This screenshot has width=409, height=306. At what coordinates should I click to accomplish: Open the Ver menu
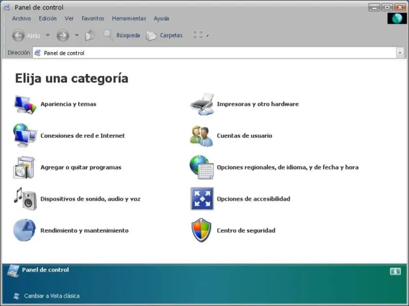[x=69, y=18]
